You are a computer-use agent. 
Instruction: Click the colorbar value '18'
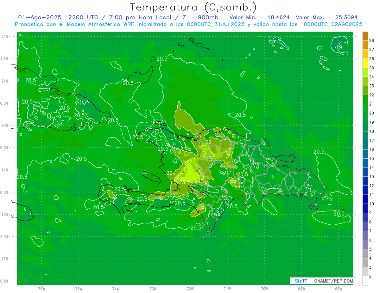pos(371,131)
